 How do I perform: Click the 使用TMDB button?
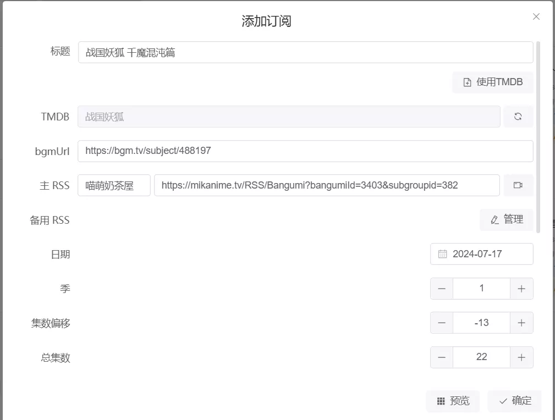(x=493, y=82)
